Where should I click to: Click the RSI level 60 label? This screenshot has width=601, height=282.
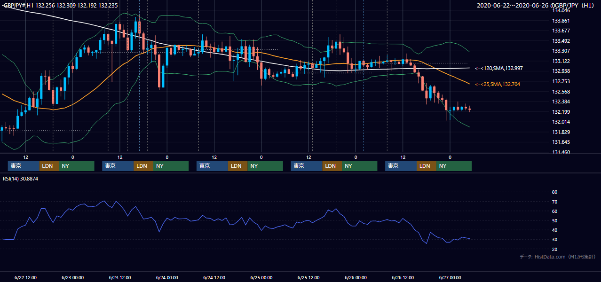(x=554, y=211)
